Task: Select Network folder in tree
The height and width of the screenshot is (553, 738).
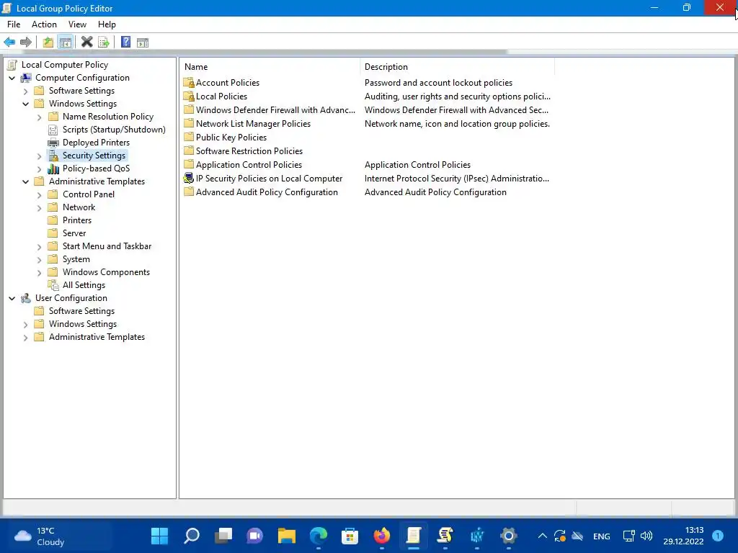Action: pyautogui.click(x=79, y=207)
